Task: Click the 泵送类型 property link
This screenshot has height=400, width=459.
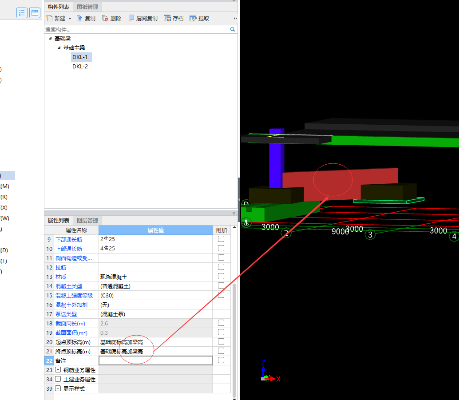Action: coord(66,314)
